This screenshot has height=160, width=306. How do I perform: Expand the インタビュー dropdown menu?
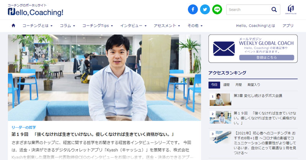pos(133,26)
